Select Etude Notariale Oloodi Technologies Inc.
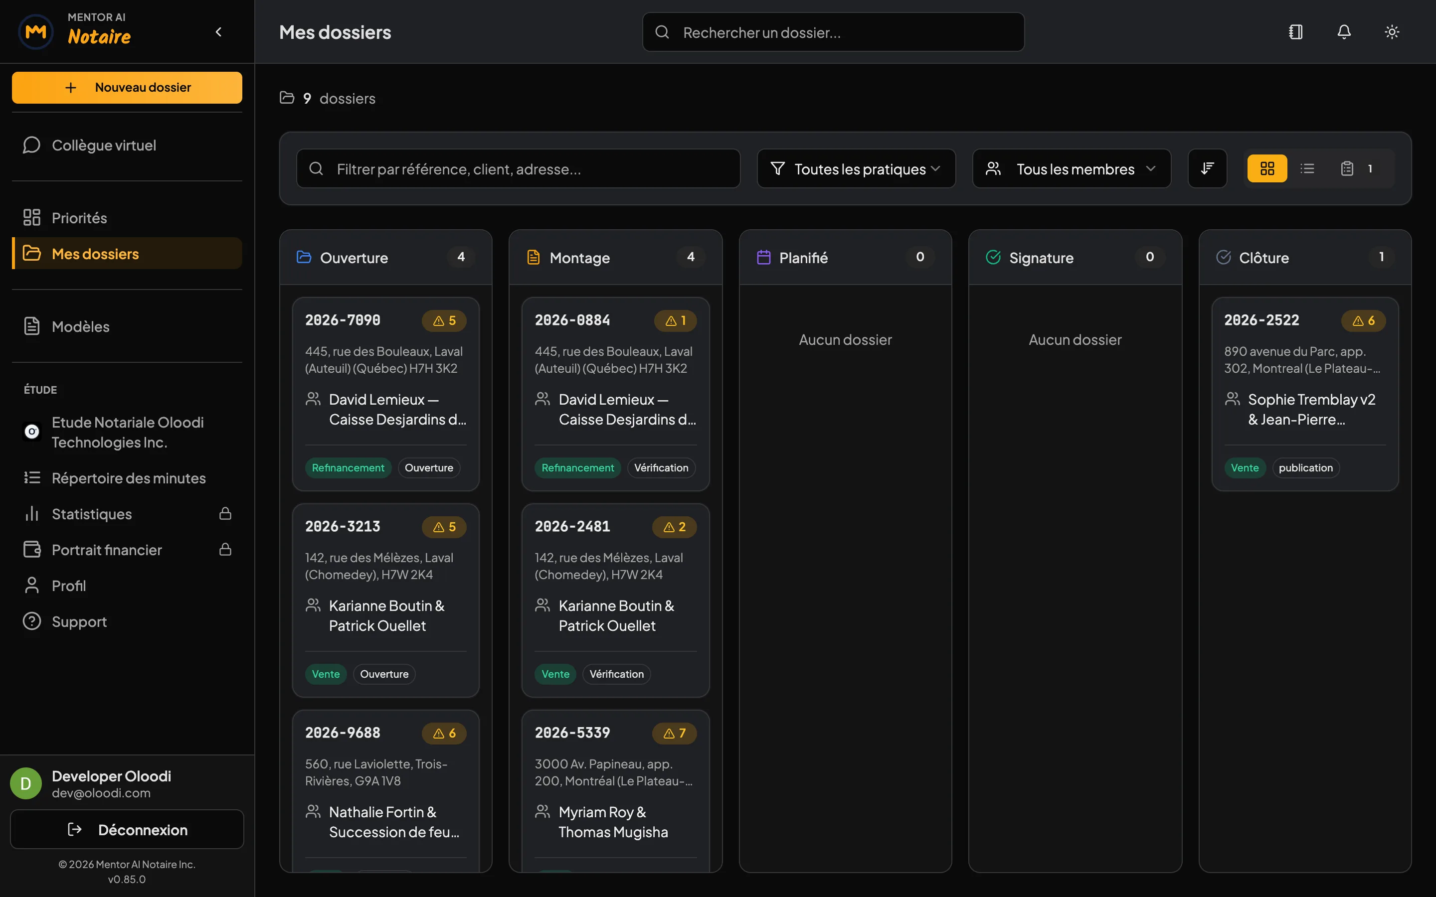Viewport: 1436px width, 897px height. coord(127,433)
